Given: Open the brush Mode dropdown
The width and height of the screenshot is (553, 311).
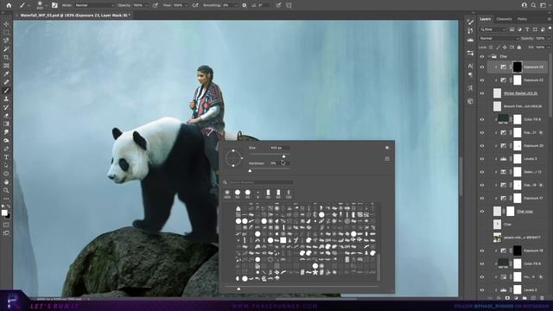Looking at the screenshot, I should click(x=94, y=5).
